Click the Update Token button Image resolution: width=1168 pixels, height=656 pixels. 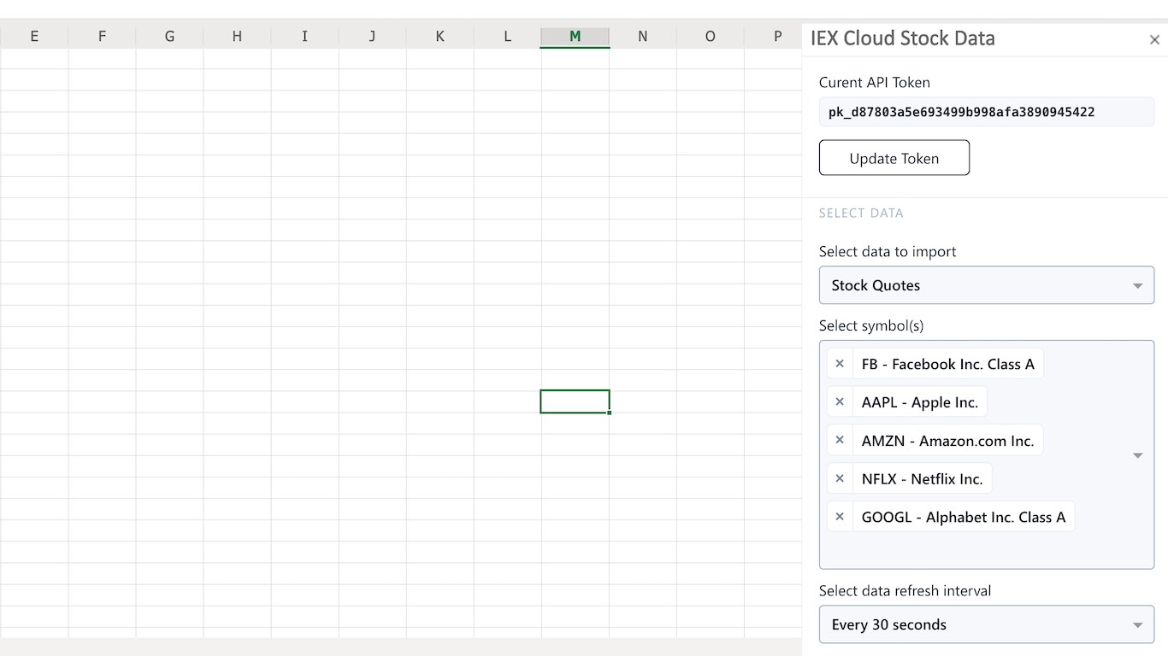(x=894, y=158)
